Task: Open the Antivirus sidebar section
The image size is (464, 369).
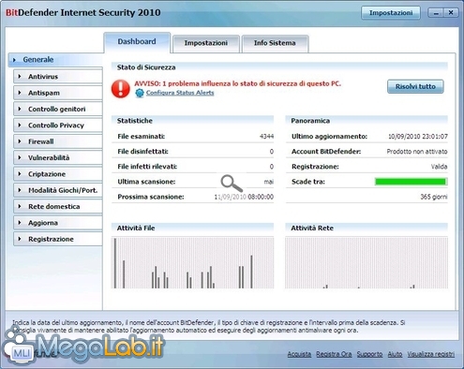Action: (58, 77)
